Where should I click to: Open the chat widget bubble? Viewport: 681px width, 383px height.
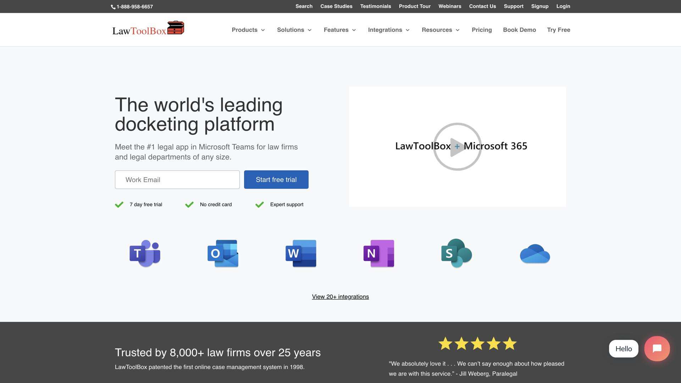657,349
